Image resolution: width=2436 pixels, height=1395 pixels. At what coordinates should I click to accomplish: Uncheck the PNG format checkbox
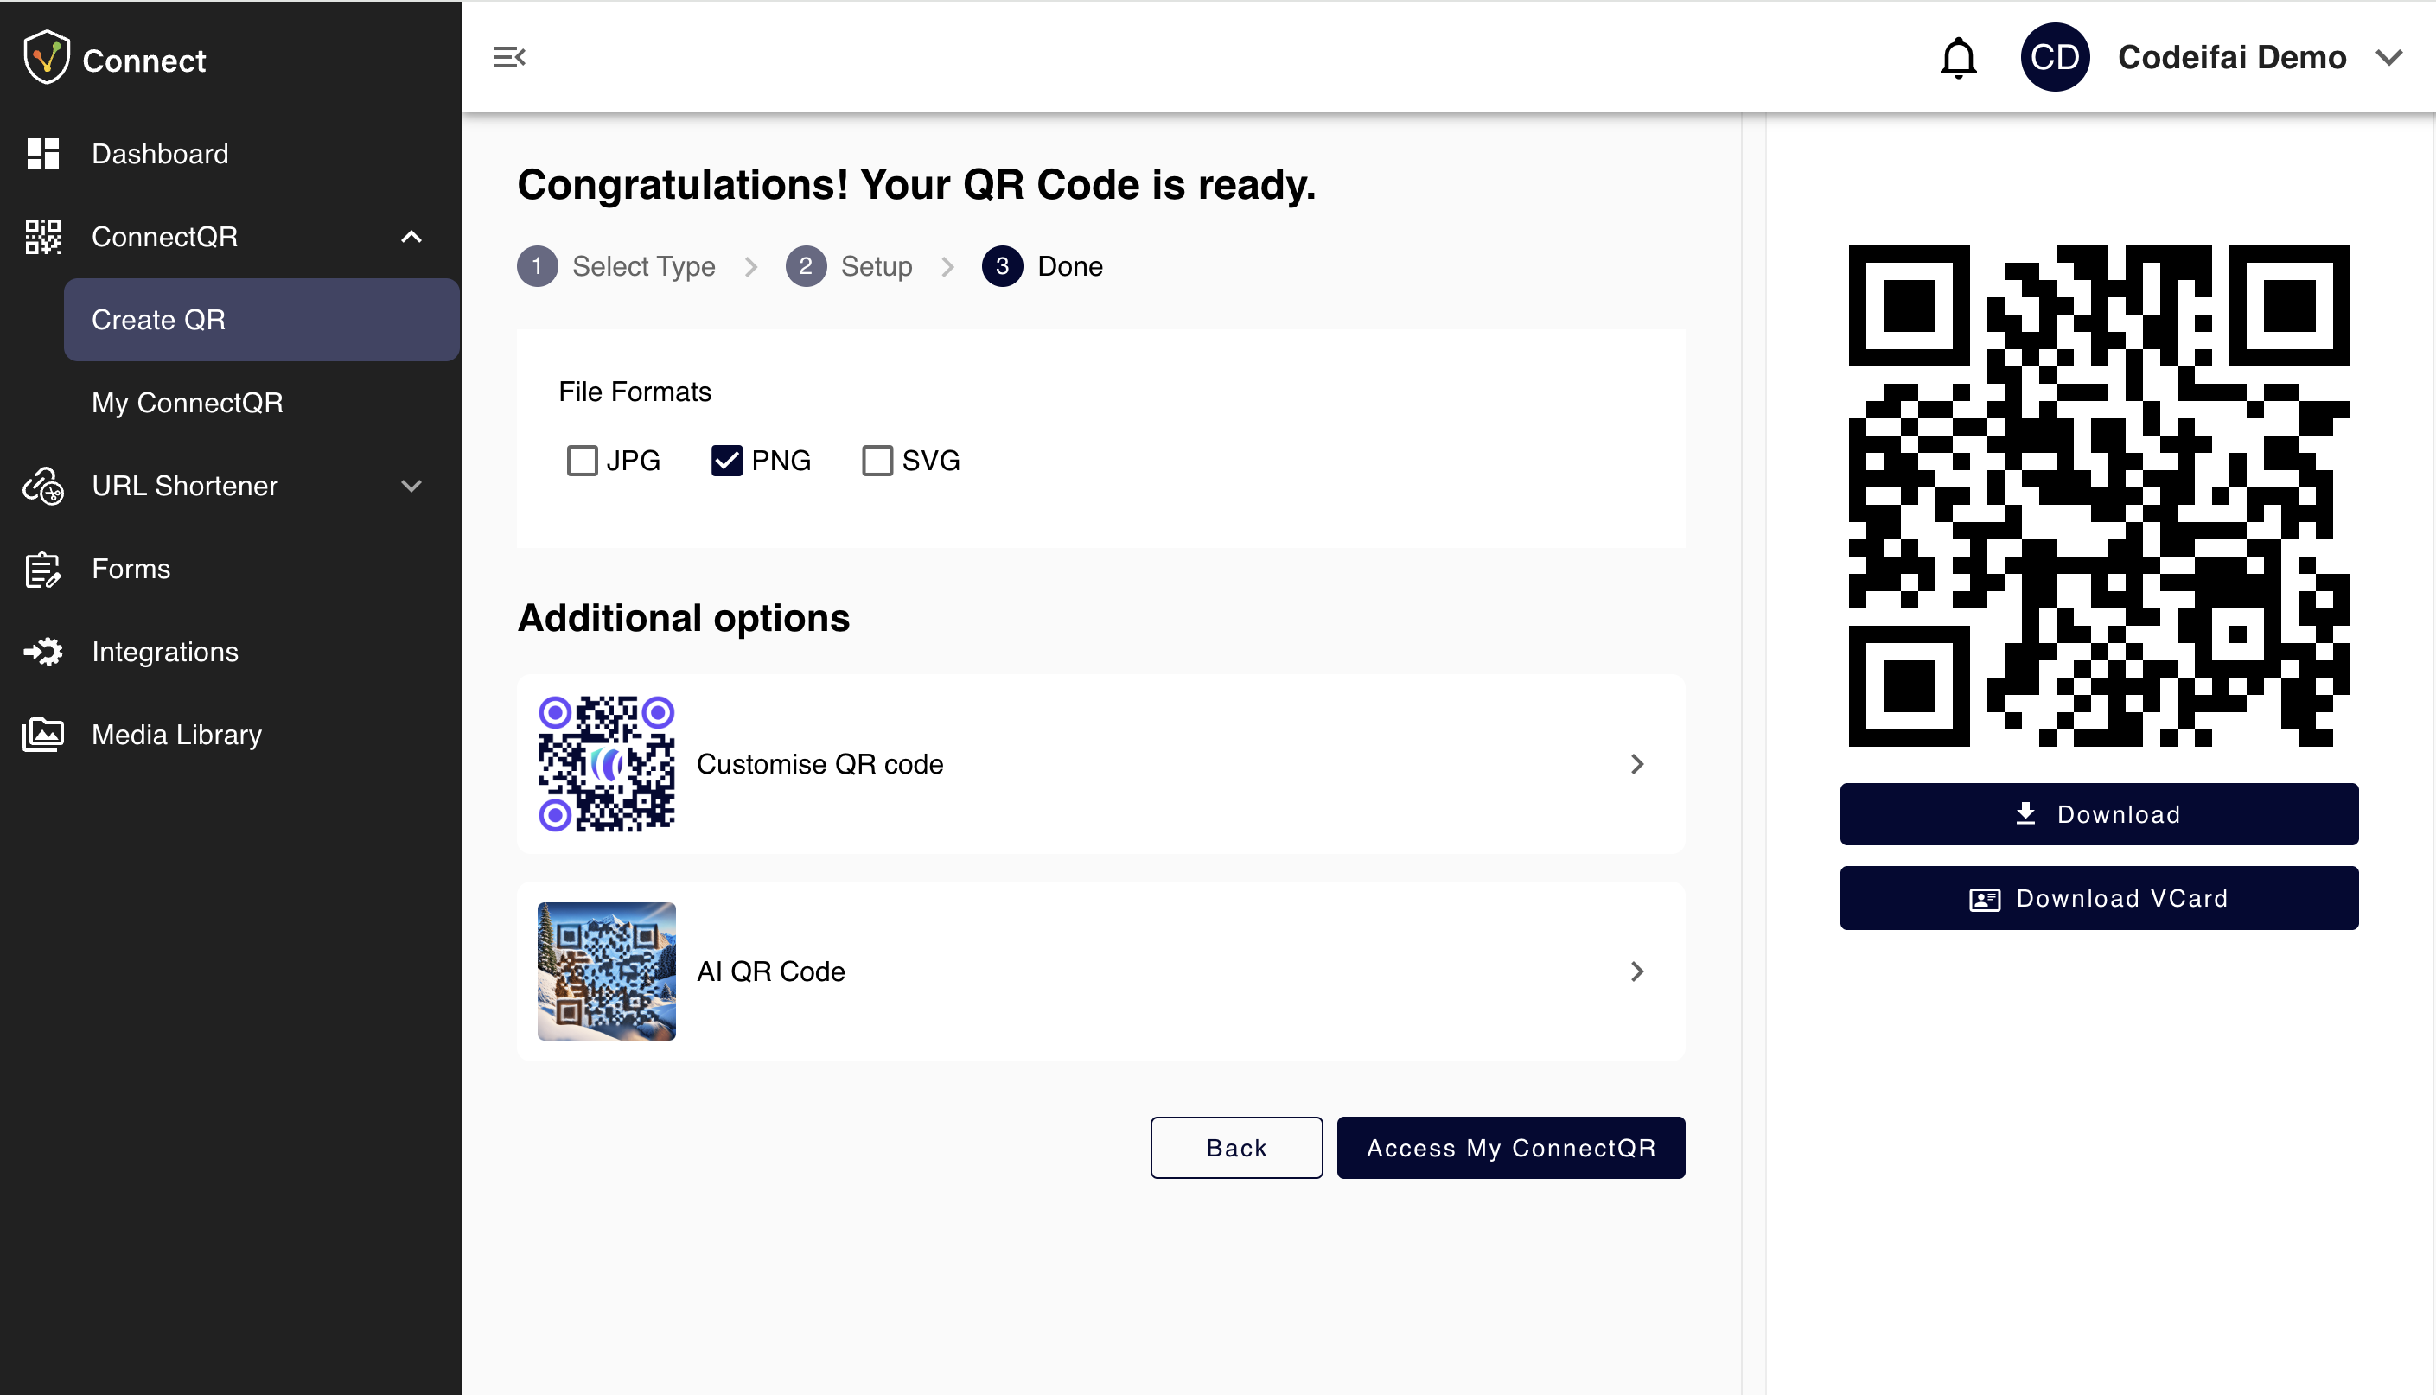726,461
